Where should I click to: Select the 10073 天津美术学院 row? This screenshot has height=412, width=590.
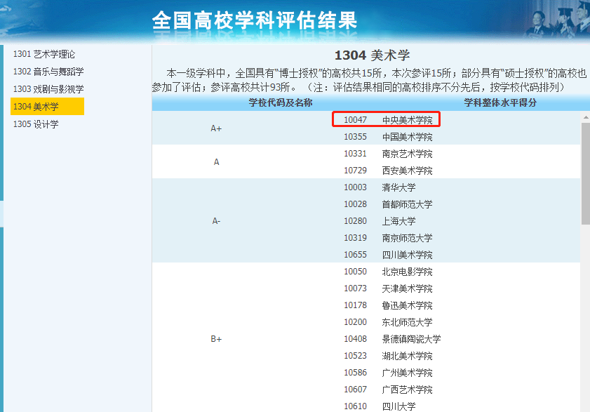coord(388,288)
